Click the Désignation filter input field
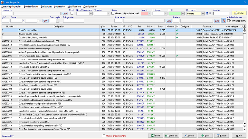This screenshot has height=139, width=248. pos(73,21)
